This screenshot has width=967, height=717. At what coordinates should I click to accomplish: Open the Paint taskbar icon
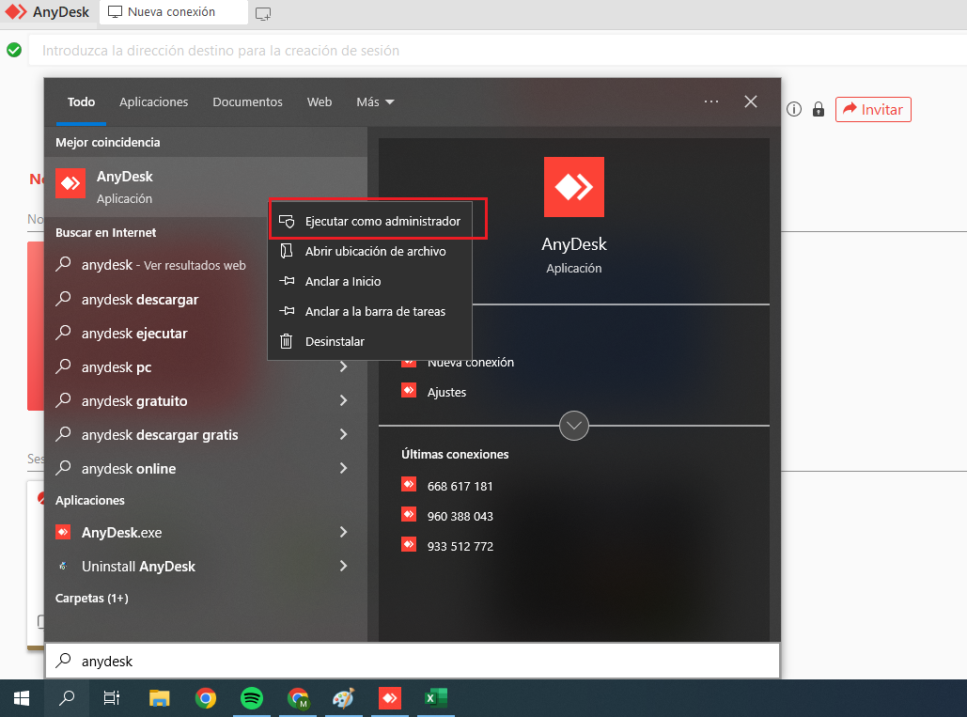pyautogui.click(x=344, y=698)
